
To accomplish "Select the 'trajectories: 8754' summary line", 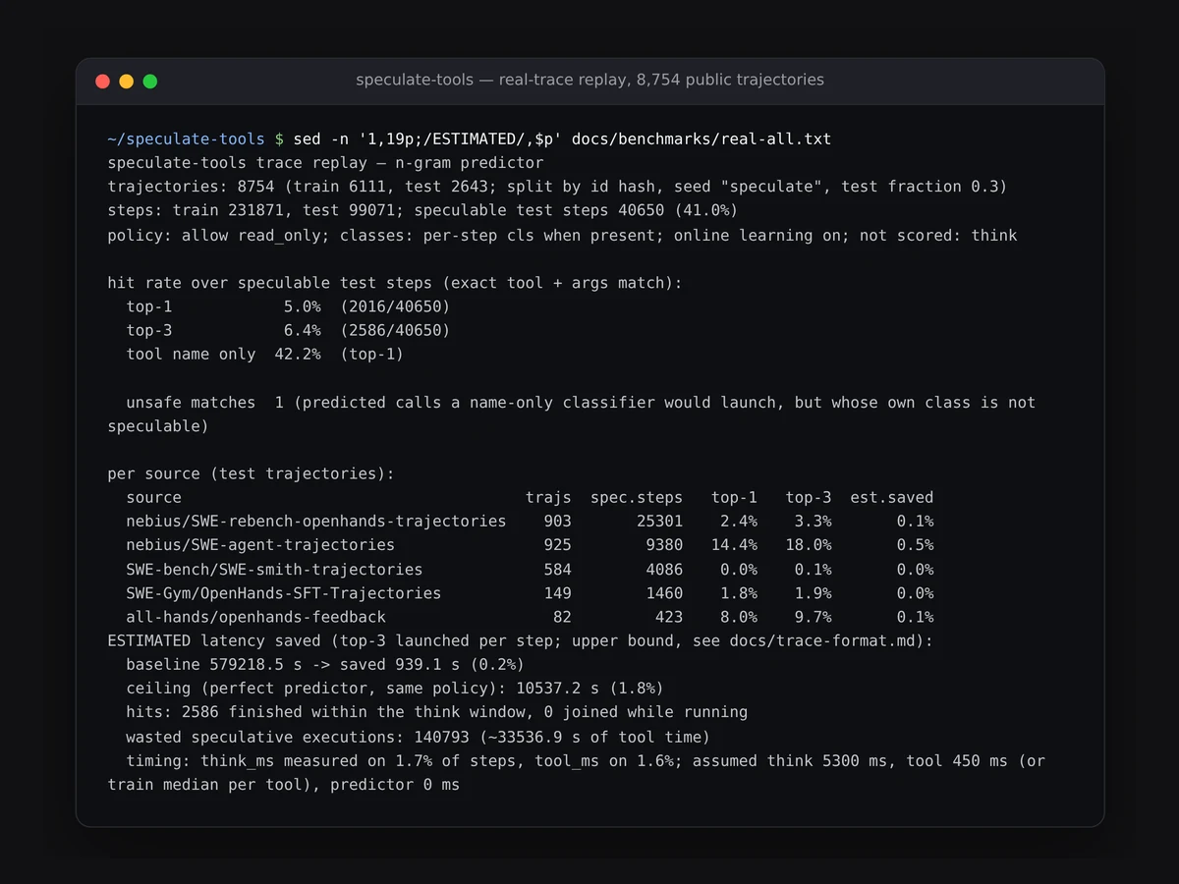I will click(558, 187).
